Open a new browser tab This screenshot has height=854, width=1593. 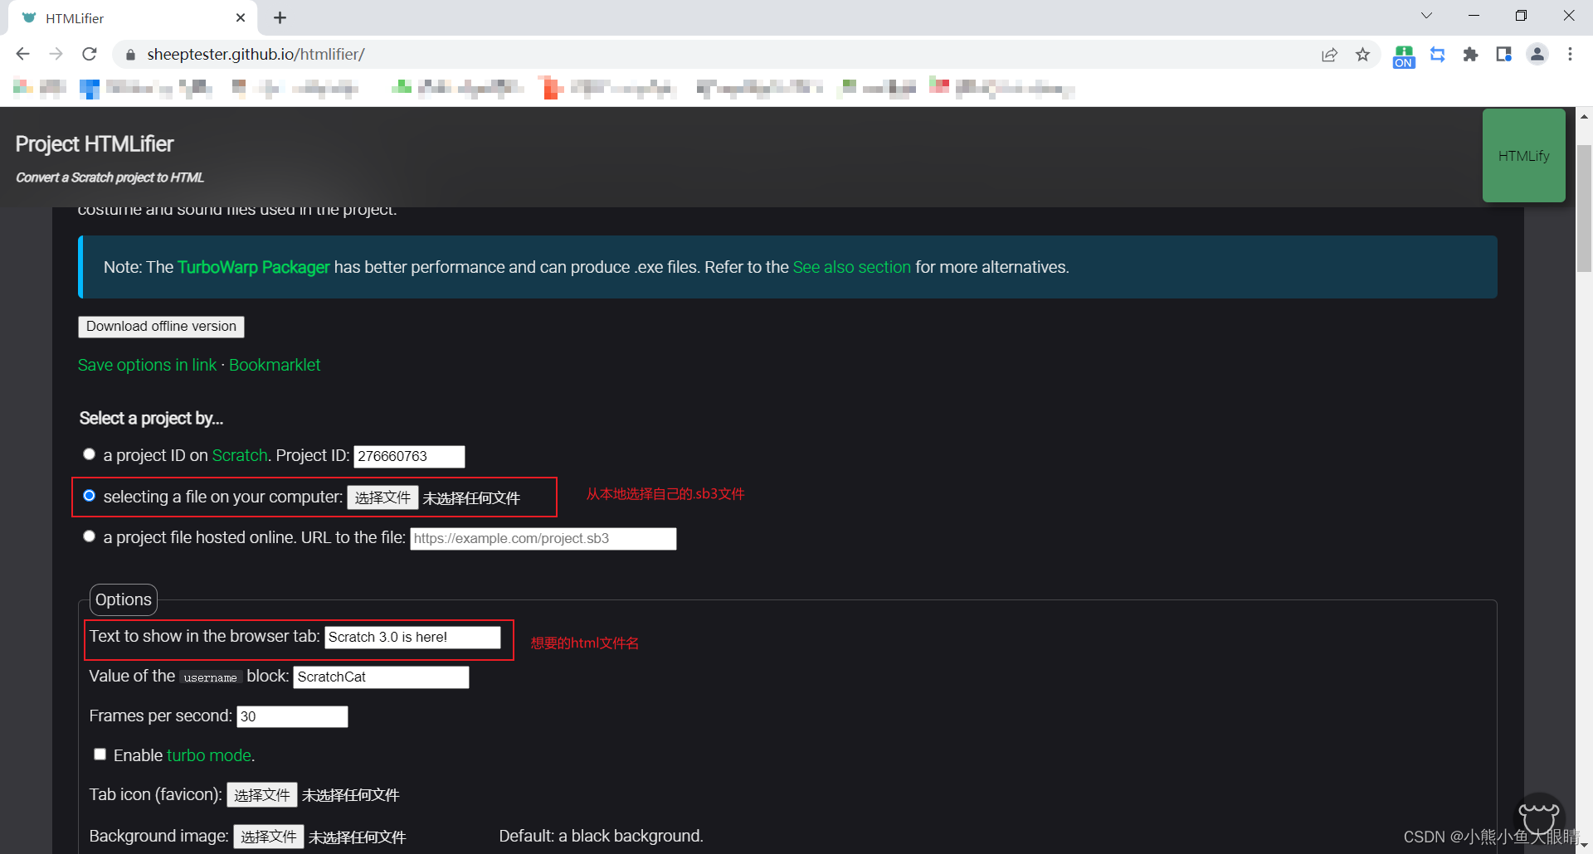[280, 17]
